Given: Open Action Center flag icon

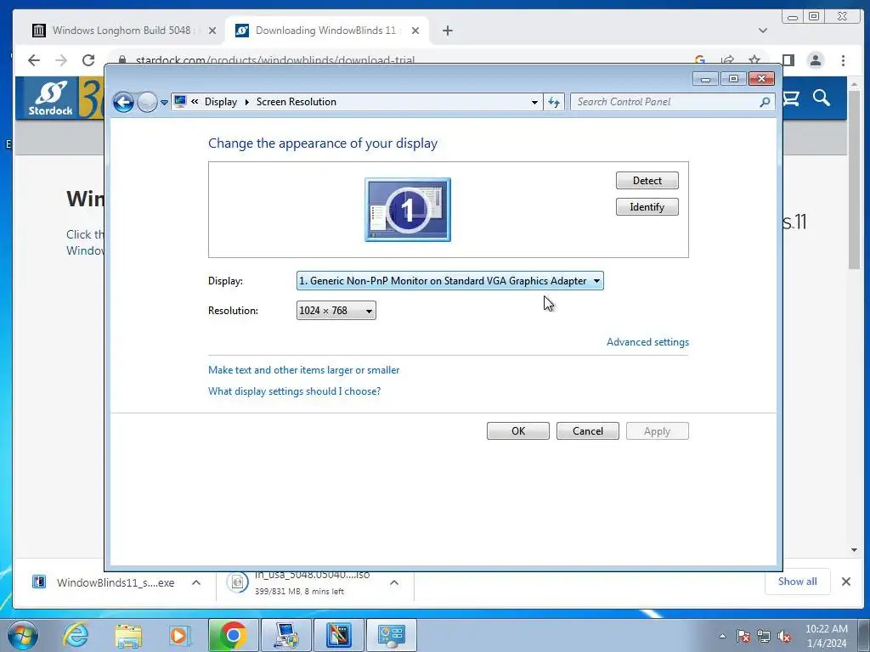Looking at the screenshot, I should (743, 636).
